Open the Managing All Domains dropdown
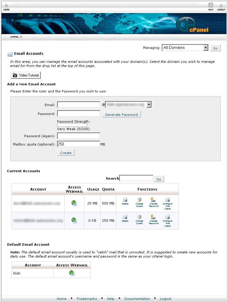 [185, 48]
